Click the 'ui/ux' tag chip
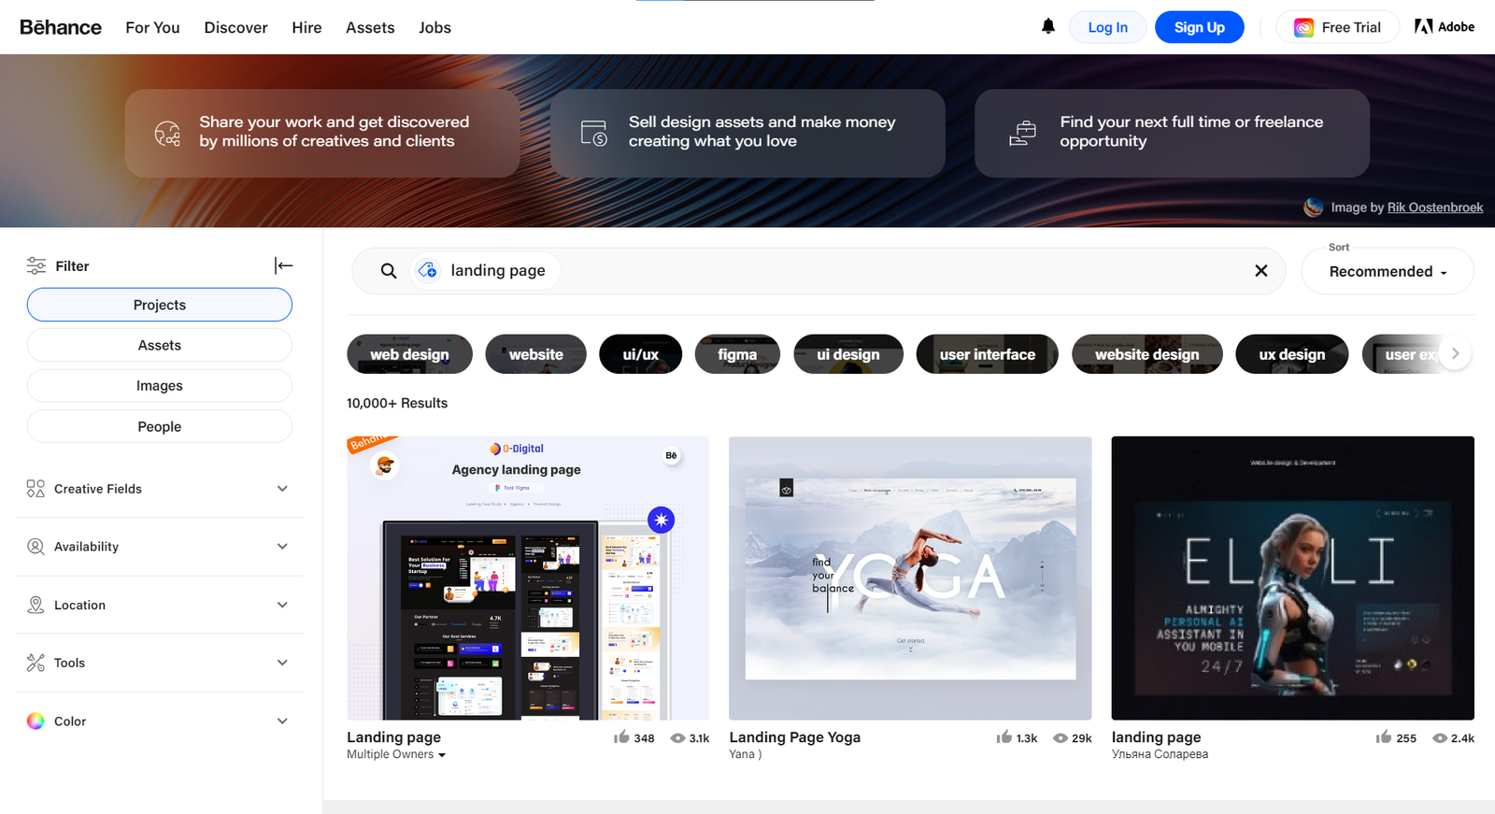The height and width of the screenshot is (814, 1495). tap(641, 354)
